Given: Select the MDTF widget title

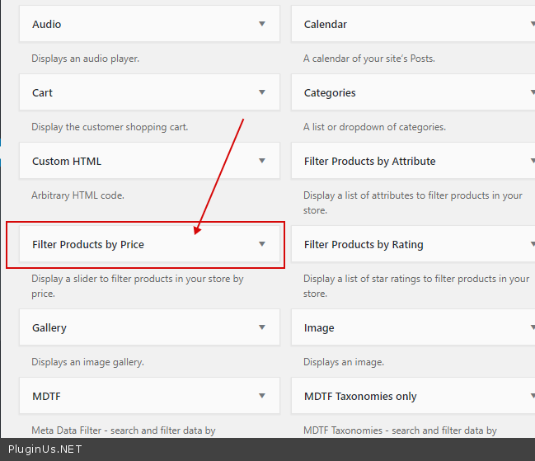Looking at the screenshot, I should click(x=46, y=396).
